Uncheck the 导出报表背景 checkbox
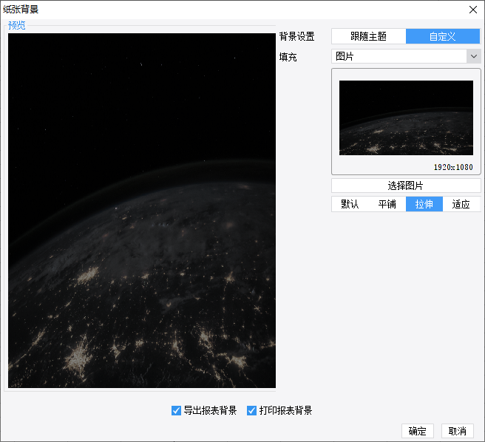Viewport: 485px width, 442px height. click(x=176, y=410)
